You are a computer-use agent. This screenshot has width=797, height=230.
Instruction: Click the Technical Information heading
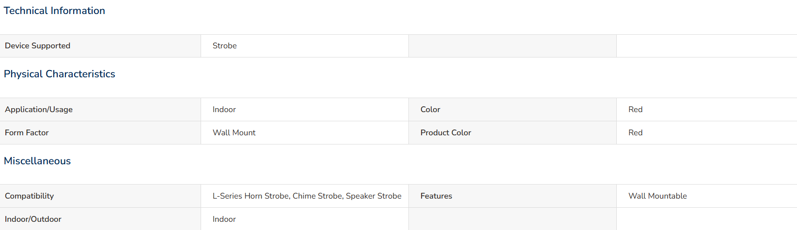coord(54,11)
